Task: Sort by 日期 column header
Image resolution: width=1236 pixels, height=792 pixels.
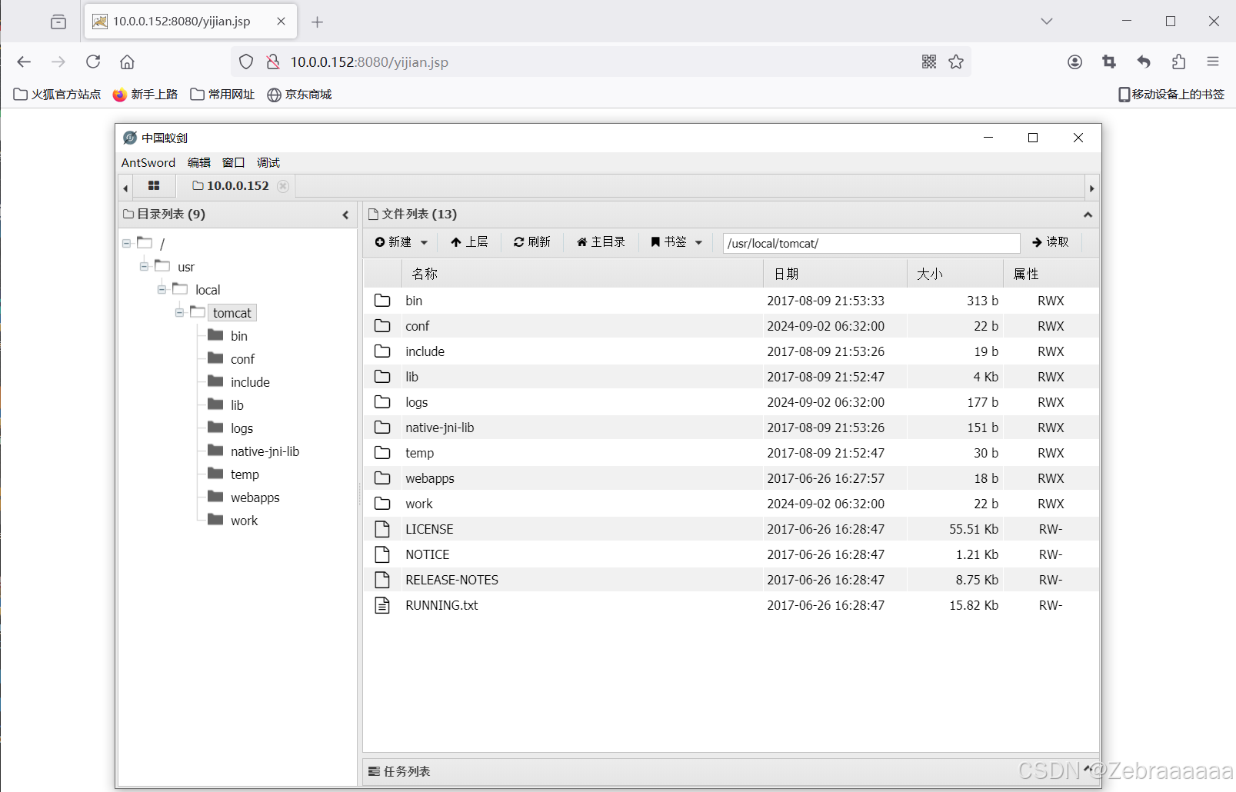Action: point(835,274)
